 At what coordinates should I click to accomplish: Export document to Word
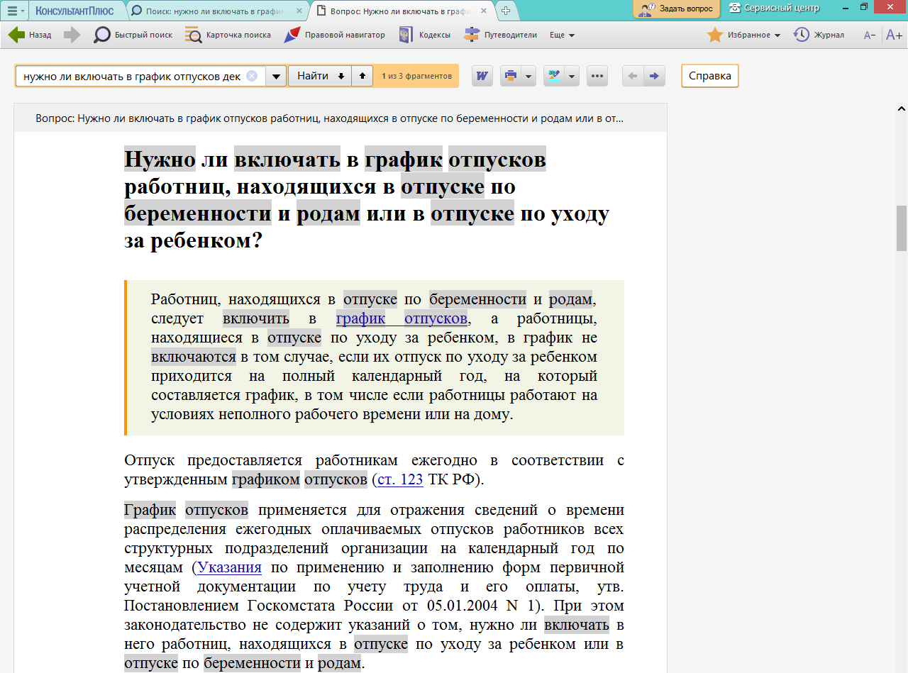[x=482, y=76]
